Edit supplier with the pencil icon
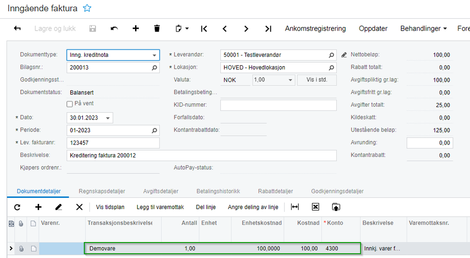 344,55
